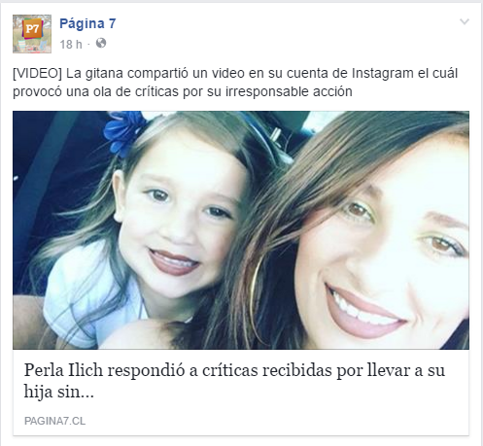Click the public globe privacy icon
This screenshot has width=483, height=446.
101,43
